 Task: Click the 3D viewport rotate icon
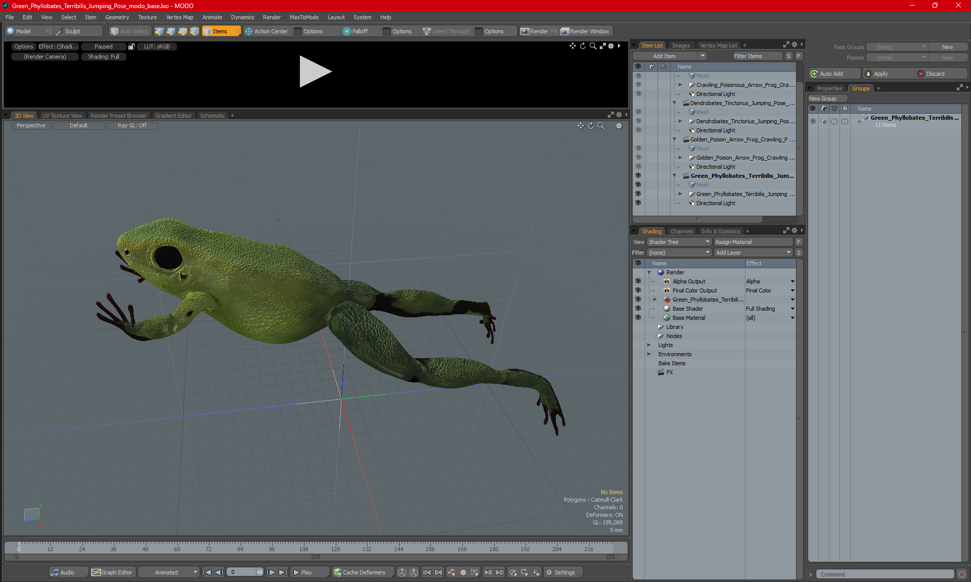(x=591, y=126)
